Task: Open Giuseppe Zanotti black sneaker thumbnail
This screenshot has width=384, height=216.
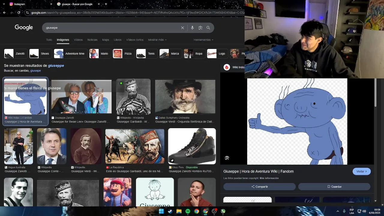Action: coord(192,146)
